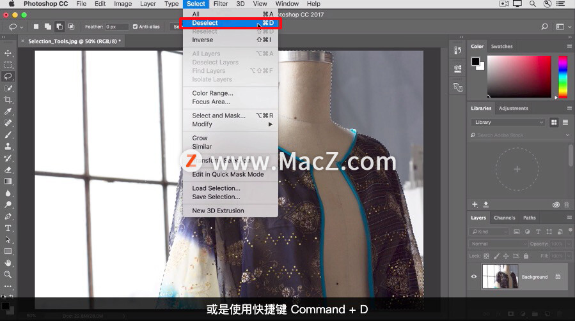
Task: Select the Rectangular Marquee tool
Action: pyautogui.click(x=8, y=65)
